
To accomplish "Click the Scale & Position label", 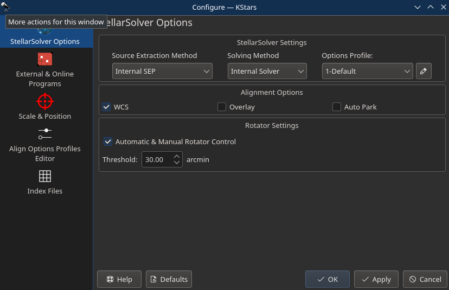I will pyautogui.click(x=45, y=116).
